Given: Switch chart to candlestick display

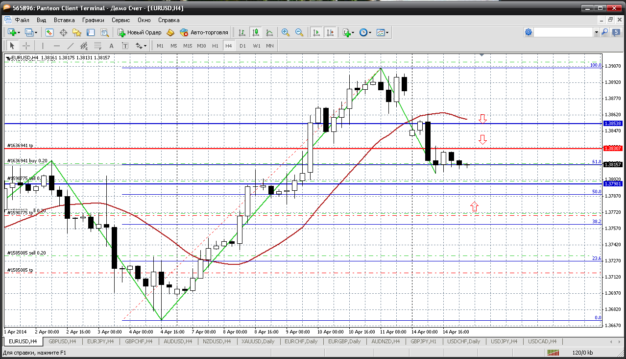Looking at the screenshot, I should (255, 32).
